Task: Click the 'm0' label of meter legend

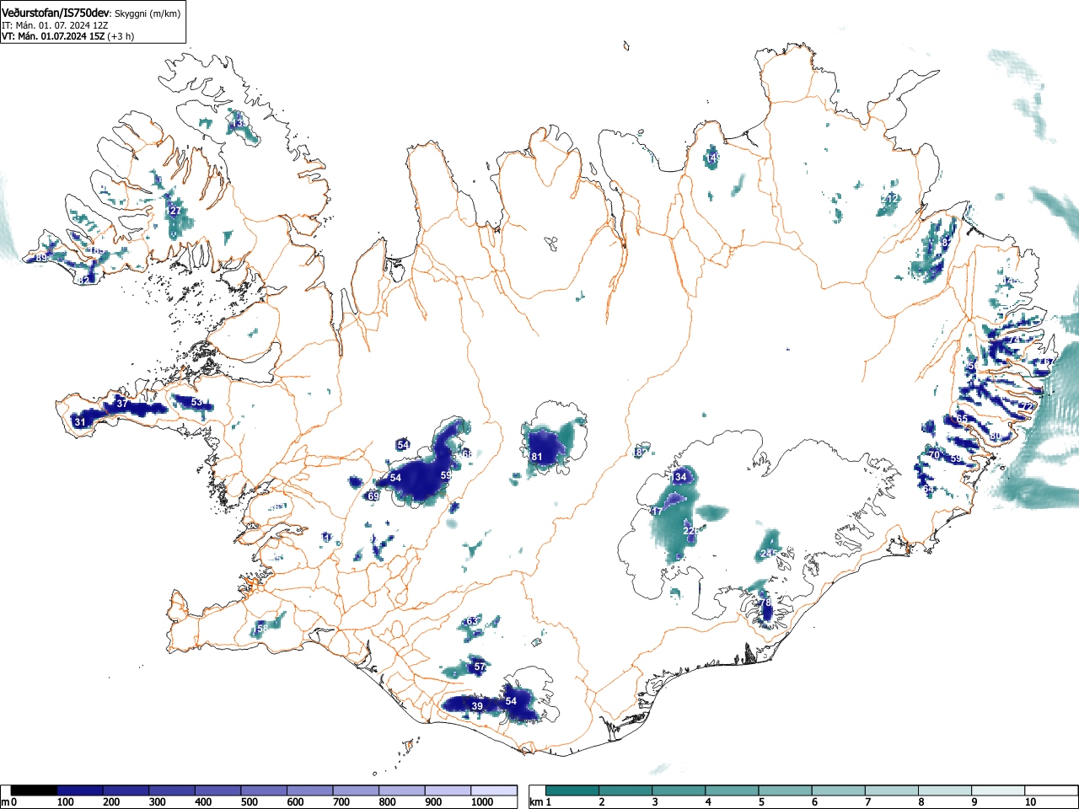Action: 9,802
